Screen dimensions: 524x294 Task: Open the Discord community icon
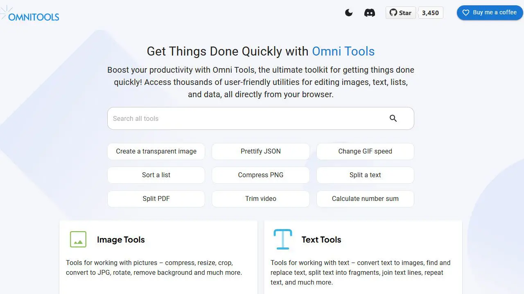369,13
